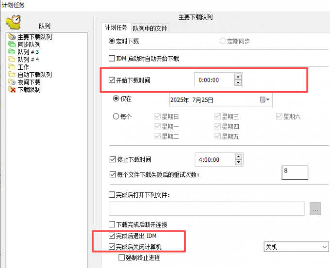Click the 队列 # 3 folder icon

point(12,52)
